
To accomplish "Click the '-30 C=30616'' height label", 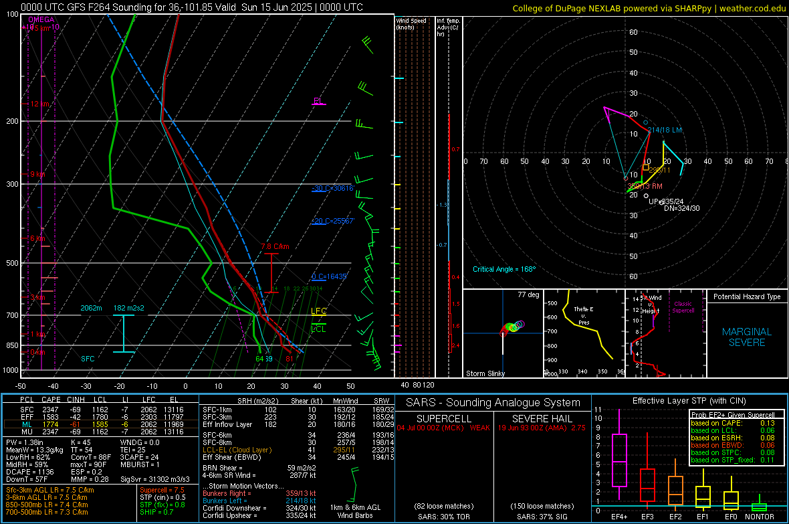I will point(332,188).
